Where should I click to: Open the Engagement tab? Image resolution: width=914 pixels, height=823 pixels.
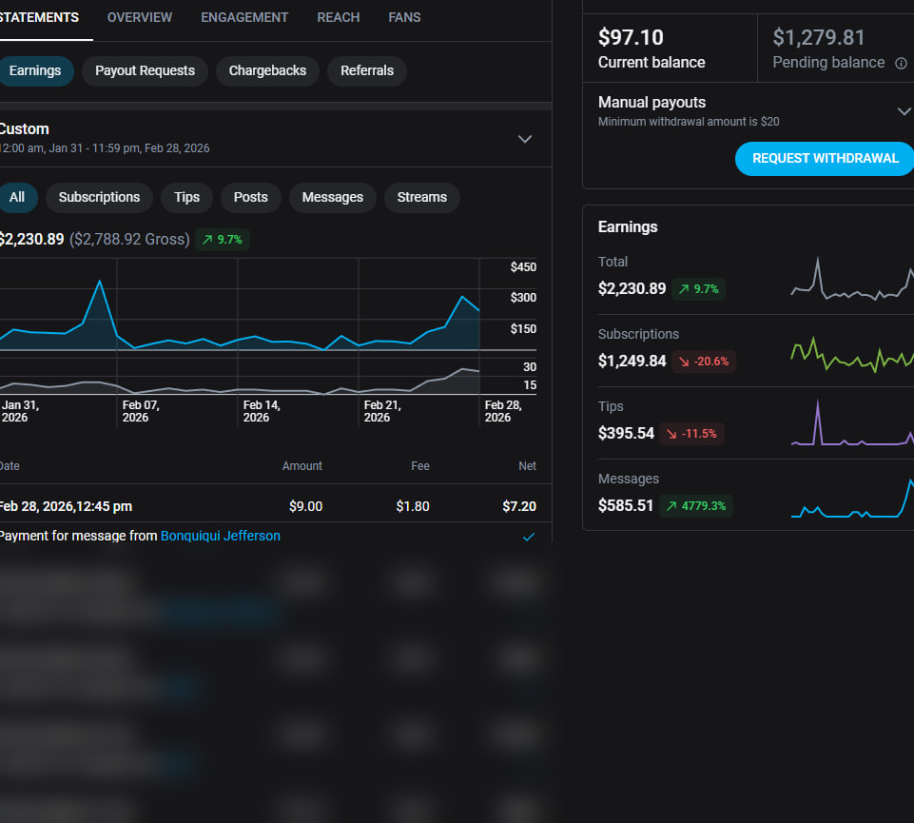point(244,18)
